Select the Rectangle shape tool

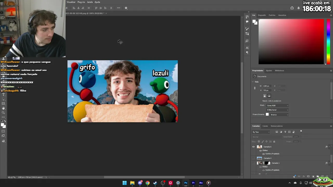tap(3, 104)
